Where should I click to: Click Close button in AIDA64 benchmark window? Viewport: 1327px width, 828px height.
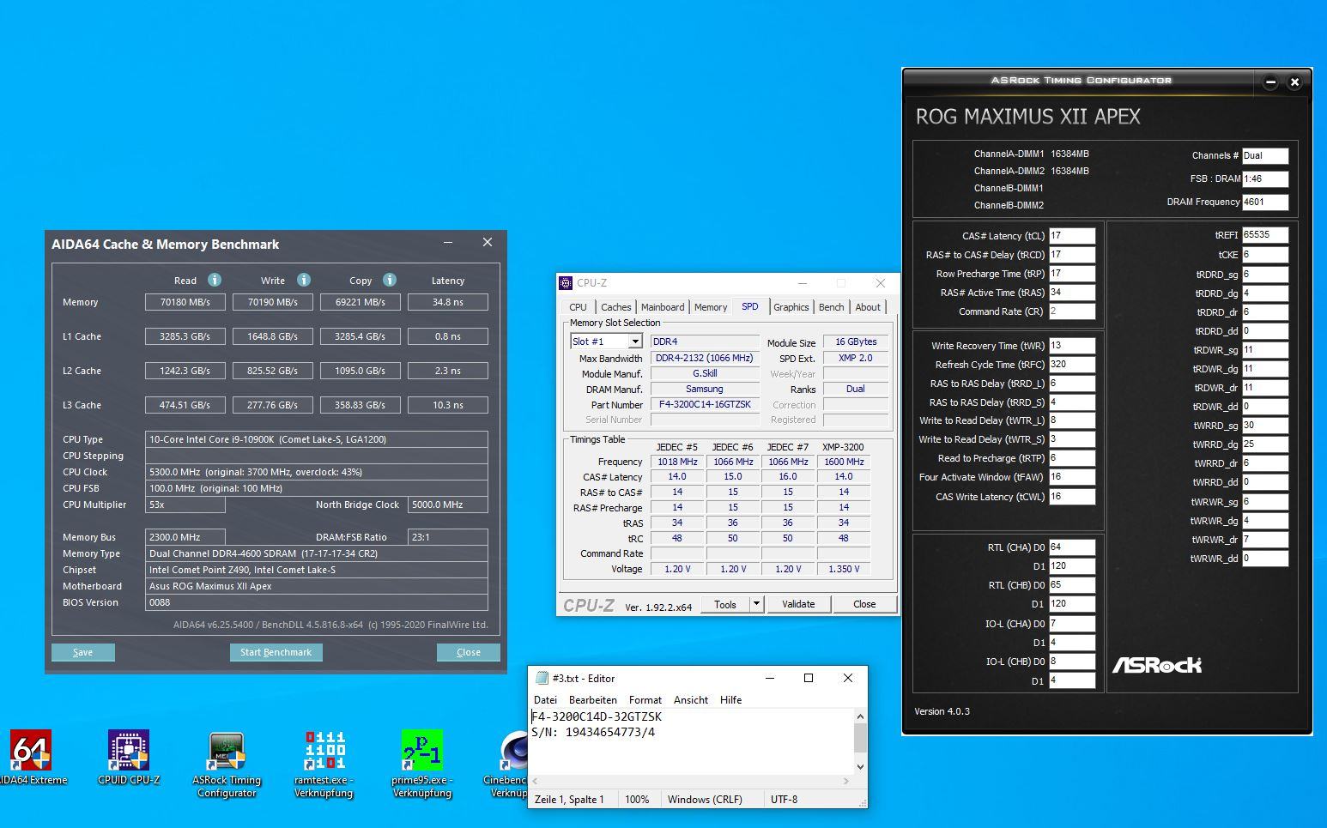[x=468, y=652]
